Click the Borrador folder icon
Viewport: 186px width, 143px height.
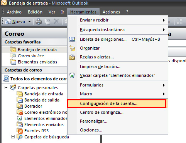(x=20, y=106)
